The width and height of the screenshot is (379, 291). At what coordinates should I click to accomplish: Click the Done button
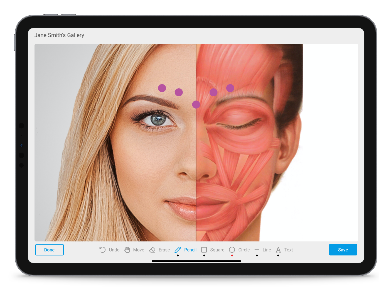coord(49,250)
